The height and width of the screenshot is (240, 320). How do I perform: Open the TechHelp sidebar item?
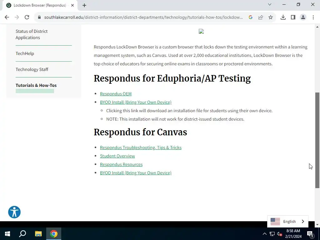click(25, 53)
